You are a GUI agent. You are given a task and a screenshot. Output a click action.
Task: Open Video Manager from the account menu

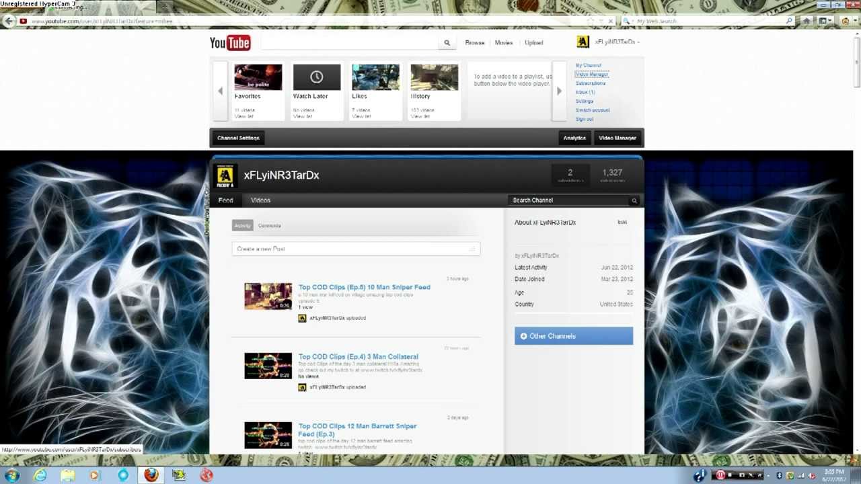pos(592,74)
